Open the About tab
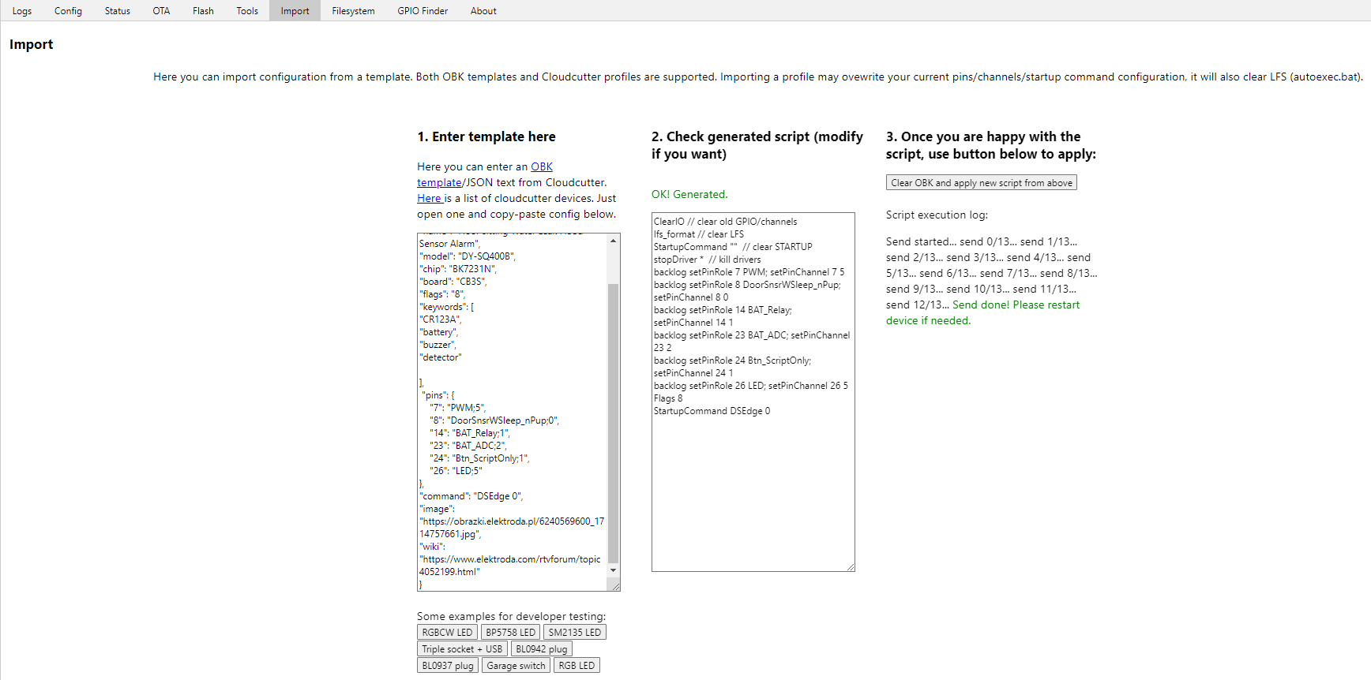1371x680 pixels. pyautogui.click(x=483, y=11)
